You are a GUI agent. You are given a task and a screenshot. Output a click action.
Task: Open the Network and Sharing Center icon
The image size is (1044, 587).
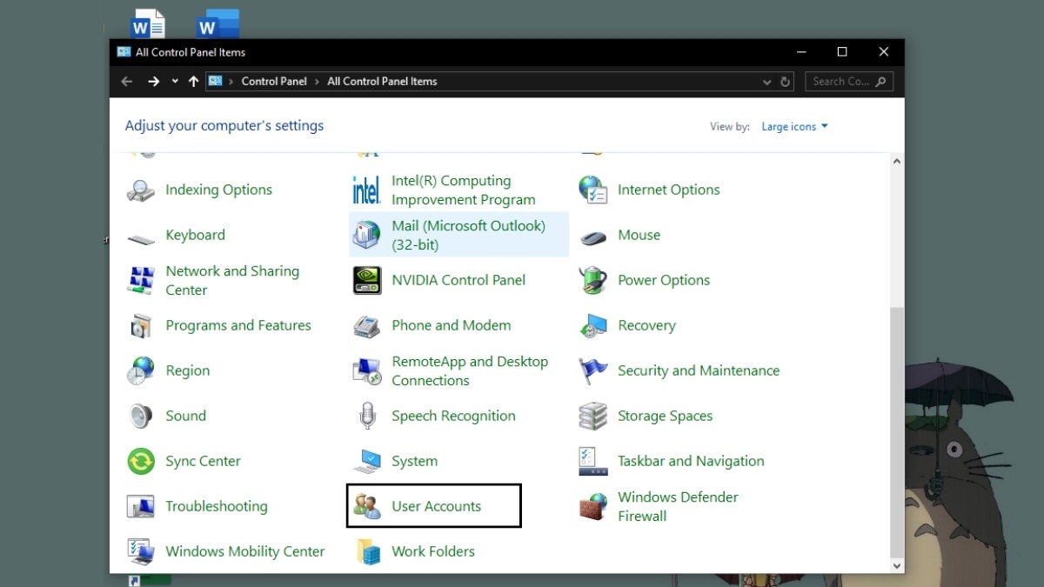(141, 281)
